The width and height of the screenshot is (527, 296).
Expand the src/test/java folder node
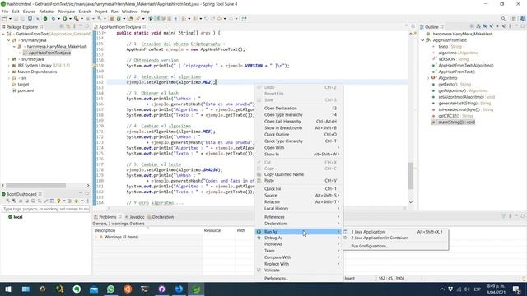point(9,59)
